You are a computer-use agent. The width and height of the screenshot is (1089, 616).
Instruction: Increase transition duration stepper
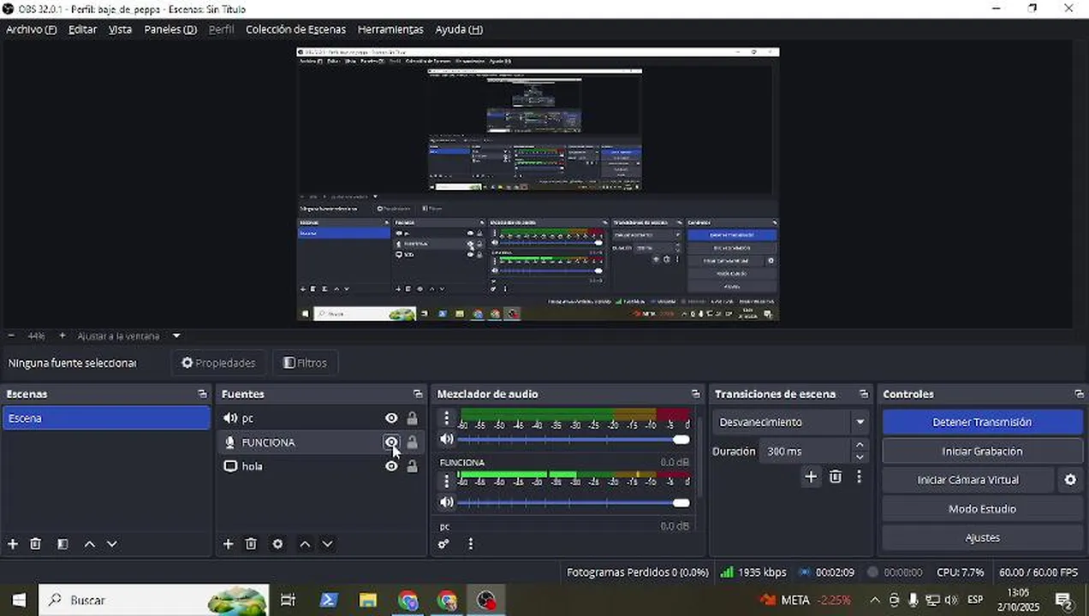tap(860, 445)
